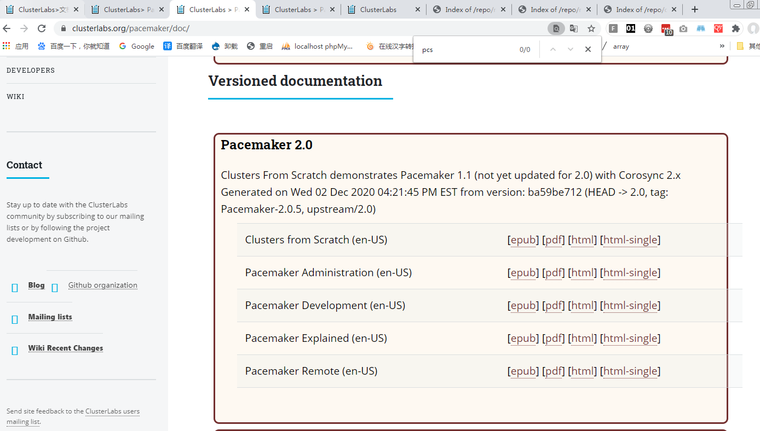The width and height of the screenshot is (760, 431).
Task: Bookmark this page with the star
Action: pos(591,28)
